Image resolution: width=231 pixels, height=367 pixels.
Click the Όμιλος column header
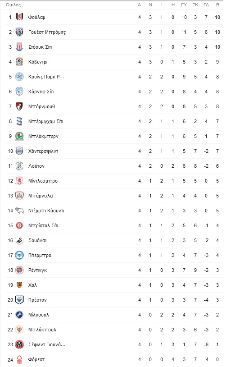pyautogui.click(x=14, y=5)
